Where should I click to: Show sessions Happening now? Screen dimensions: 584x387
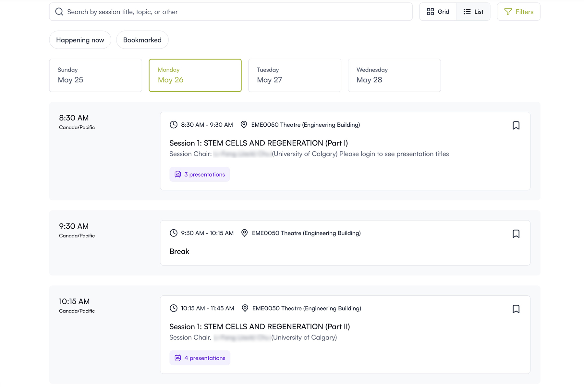[x=80, y=40]
